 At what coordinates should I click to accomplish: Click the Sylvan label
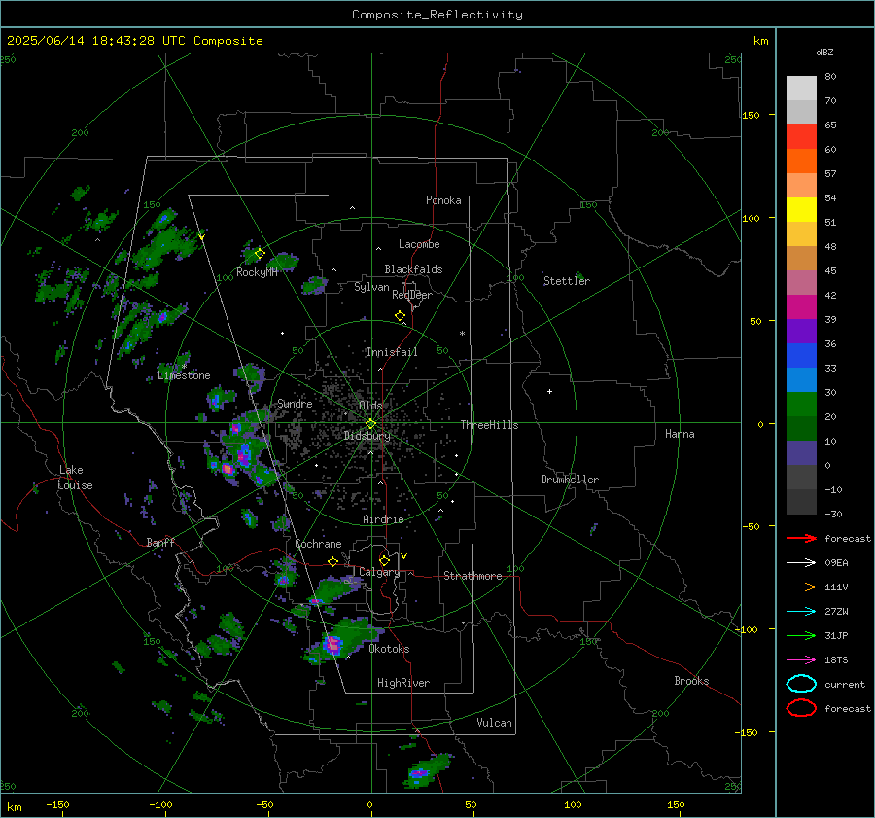[371, 287]
